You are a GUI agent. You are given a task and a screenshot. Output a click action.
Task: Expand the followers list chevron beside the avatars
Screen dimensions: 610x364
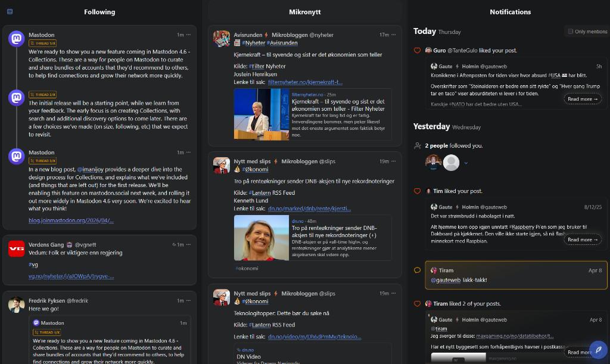[x=466, y=163]
